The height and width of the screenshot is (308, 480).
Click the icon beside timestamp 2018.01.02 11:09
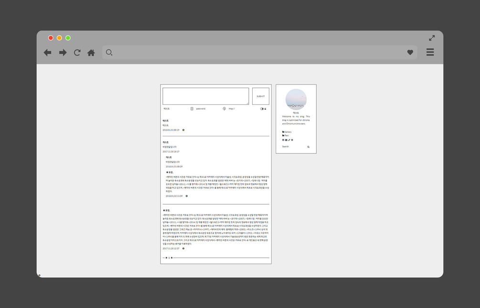click(x=186, y=196)
